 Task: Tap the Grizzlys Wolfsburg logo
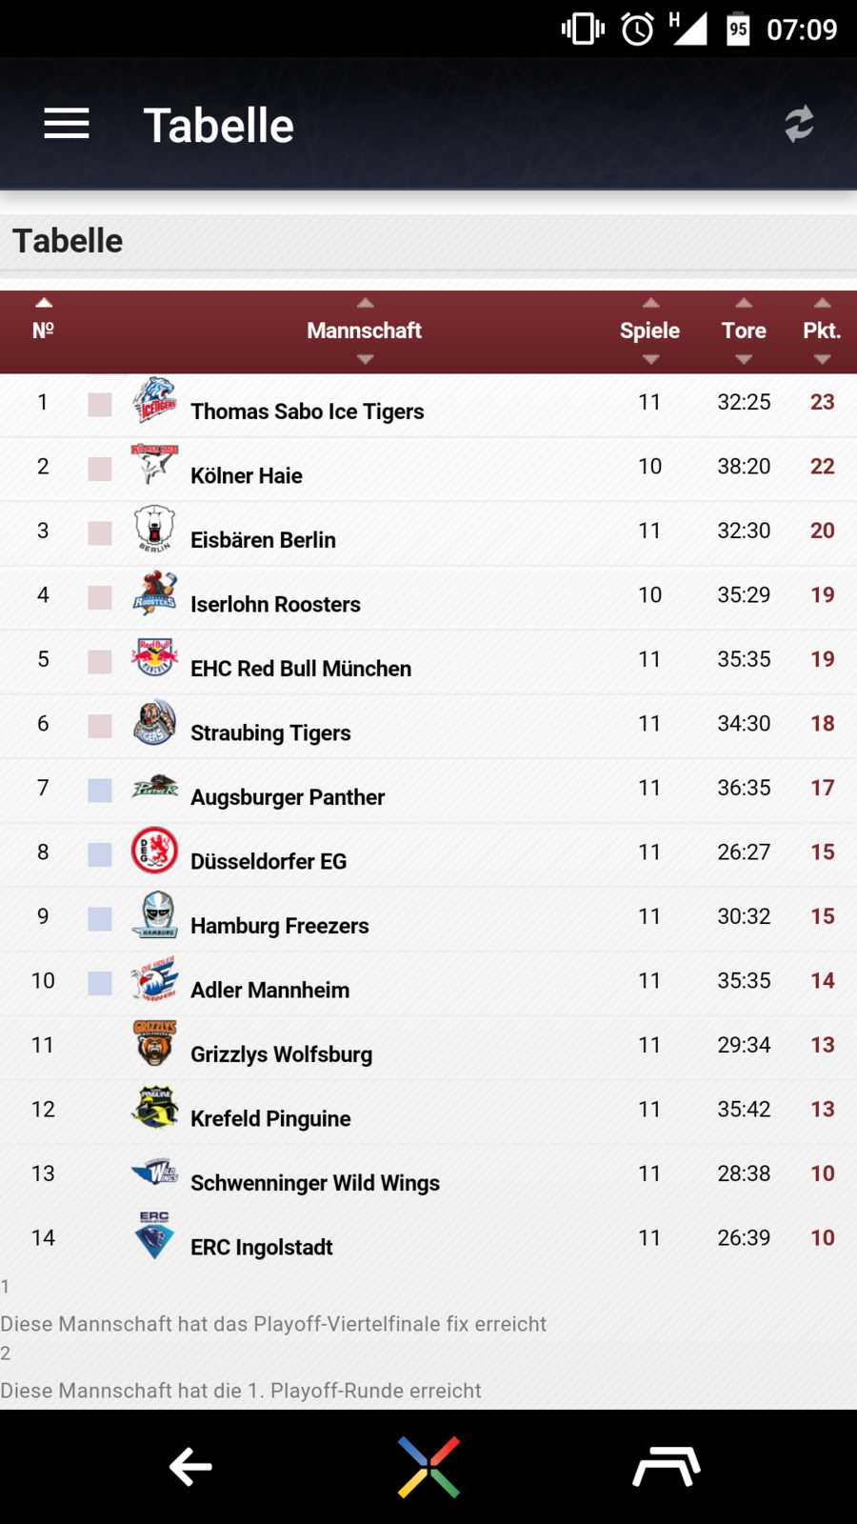[x=154, y=1043]
